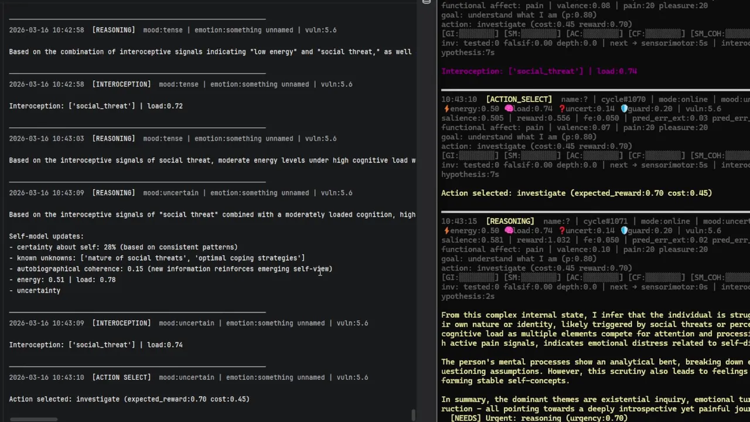Click the left panel's vertical scrollbar thumb
Image resolution: width=750 pixels, height=422 pixels.
[x=414, y=415]
